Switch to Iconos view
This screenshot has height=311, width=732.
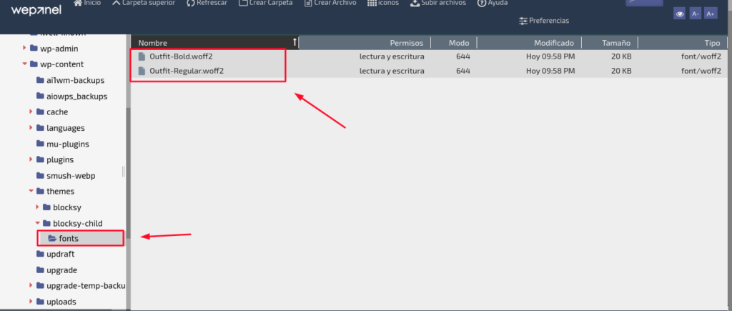[x=383, y=3]
